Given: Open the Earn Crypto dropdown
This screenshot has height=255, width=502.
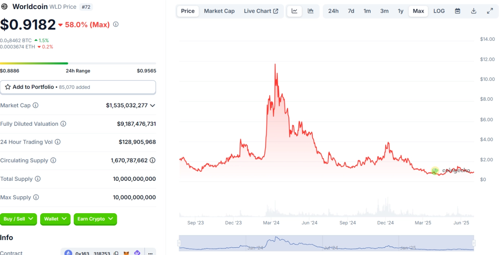Looking at the screenshot, I should 95,219.
